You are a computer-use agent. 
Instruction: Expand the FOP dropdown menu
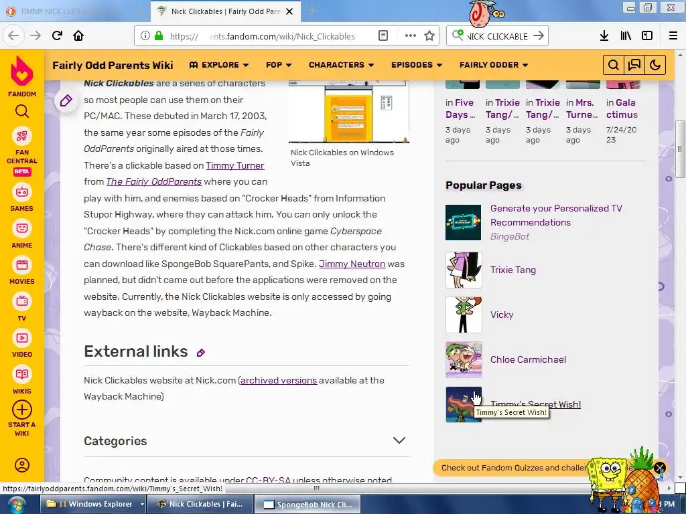pos(279,65)
